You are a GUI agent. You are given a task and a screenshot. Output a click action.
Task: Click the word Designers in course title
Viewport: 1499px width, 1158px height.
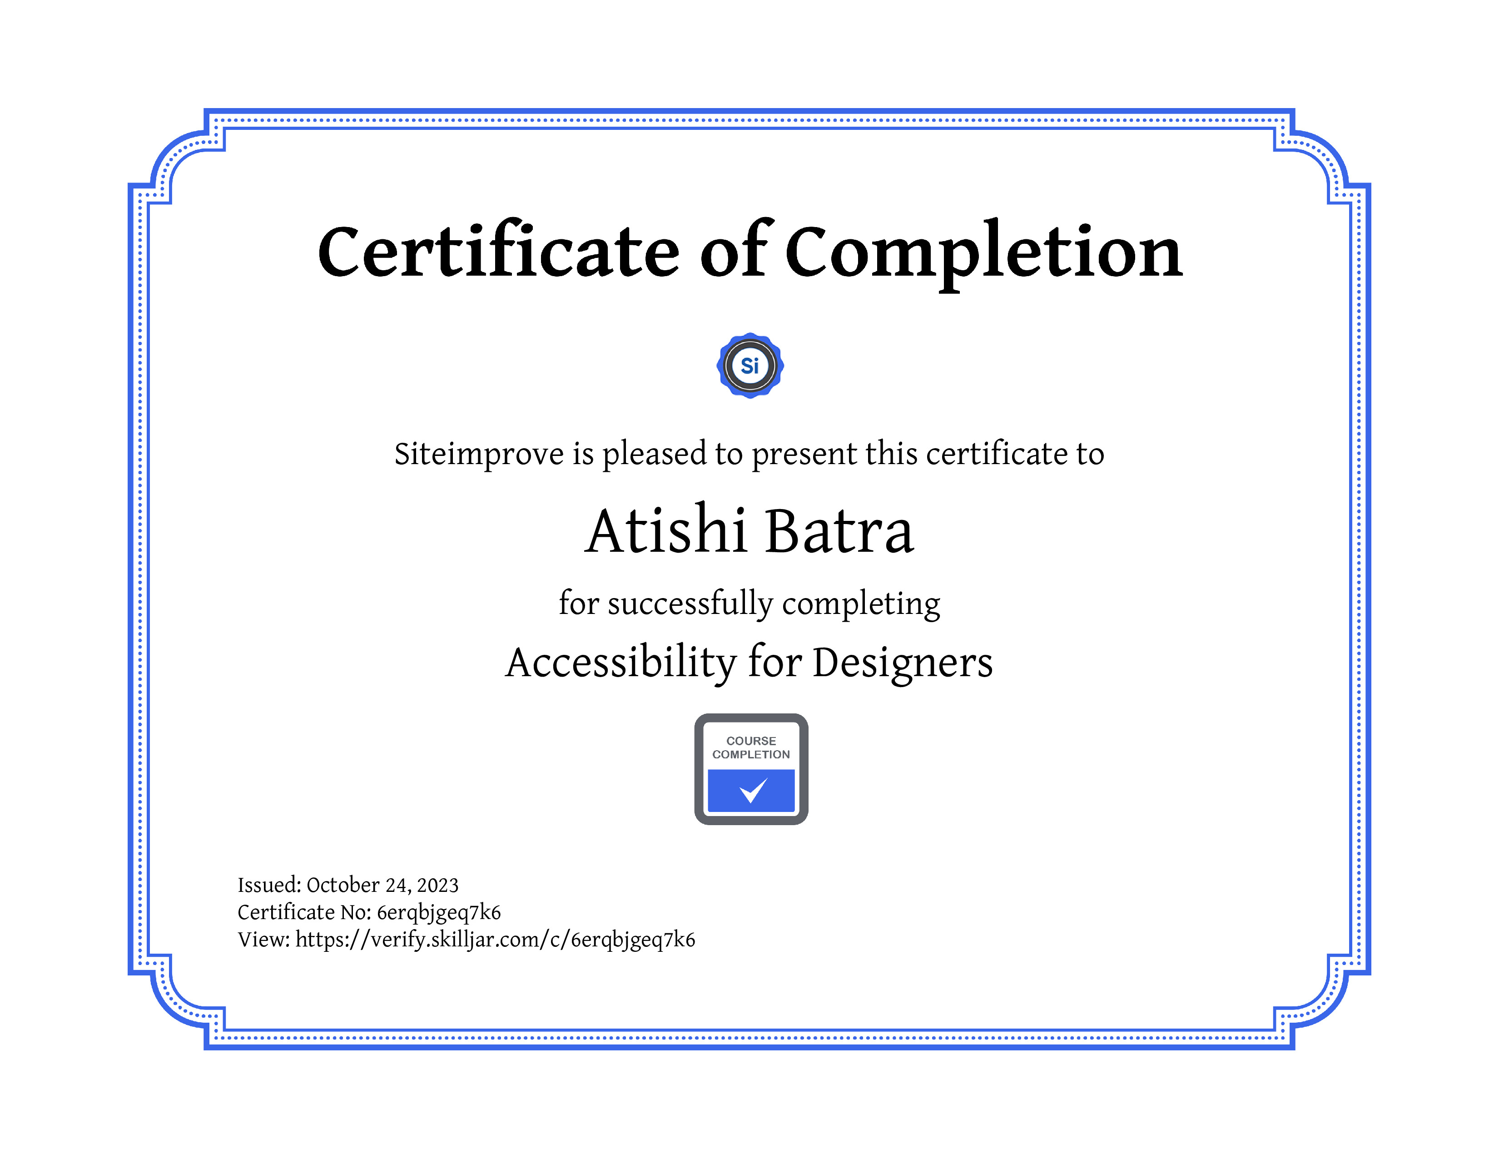(903, 663)
